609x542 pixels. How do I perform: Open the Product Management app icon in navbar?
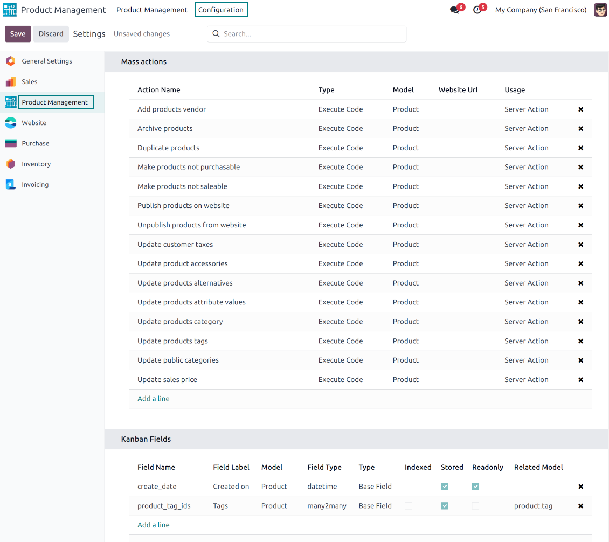click(x=10, y=10)
